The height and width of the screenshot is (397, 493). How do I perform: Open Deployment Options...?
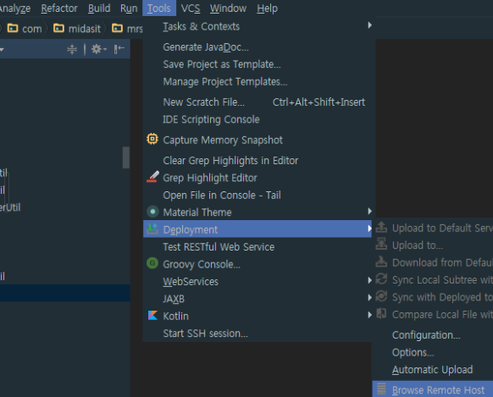pos(433,352)
